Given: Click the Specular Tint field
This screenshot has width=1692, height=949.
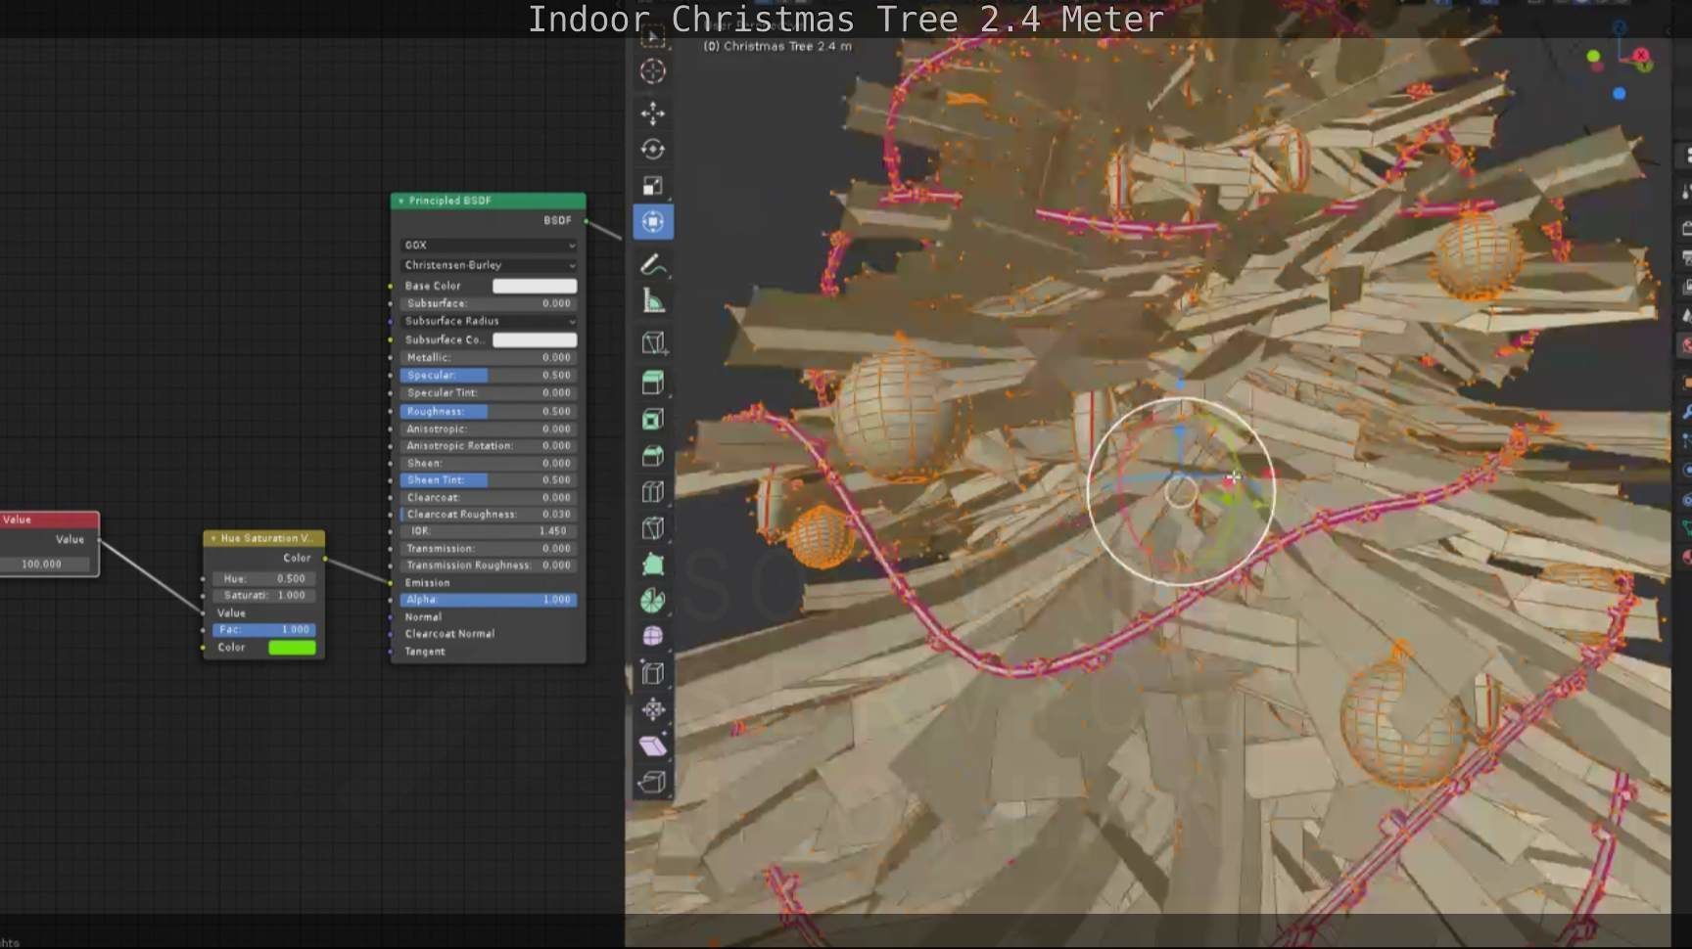Looking at the screenshot, I should pyautogui.click(x=489, y=393).
